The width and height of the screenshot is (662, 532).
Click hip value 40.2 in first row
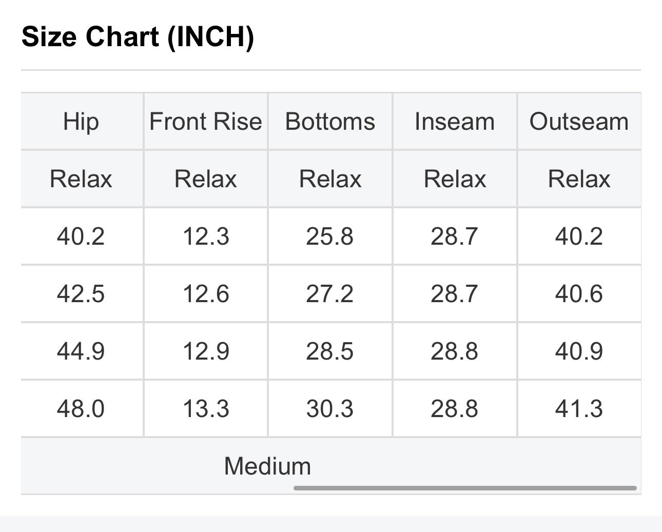click(81, 237)
